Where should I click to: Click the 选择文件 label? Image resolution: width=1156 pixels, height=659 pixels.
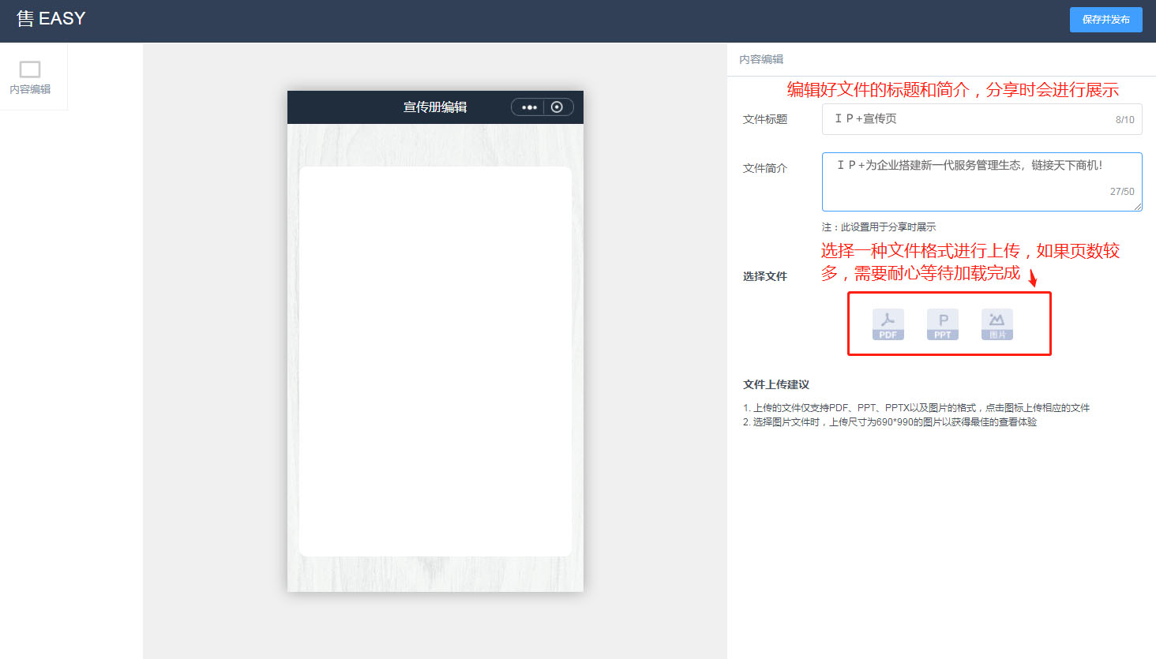pos(764,276)
